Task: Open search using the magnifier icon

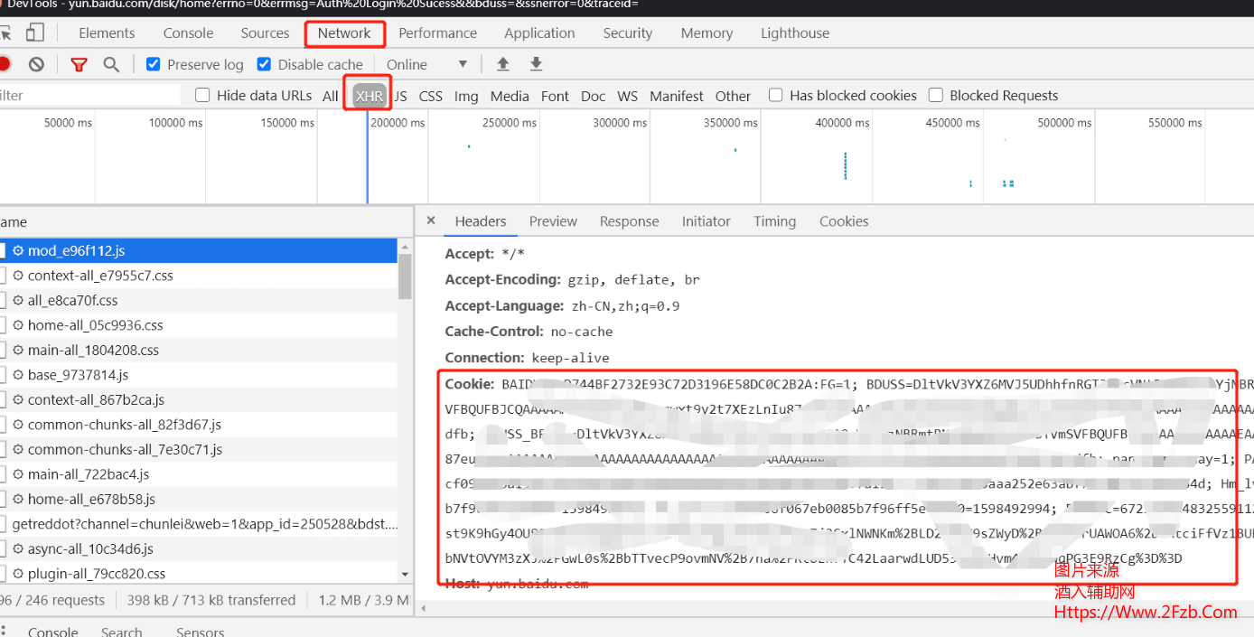Action: coord(111,64)
